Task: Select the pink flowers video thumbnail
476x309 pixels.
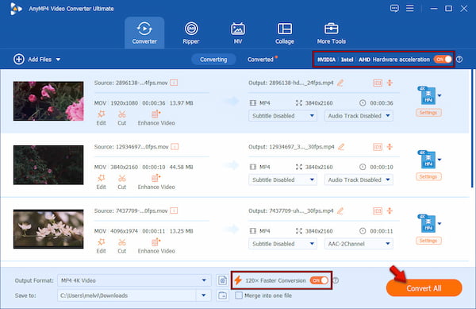Action: tap(48, 101)
